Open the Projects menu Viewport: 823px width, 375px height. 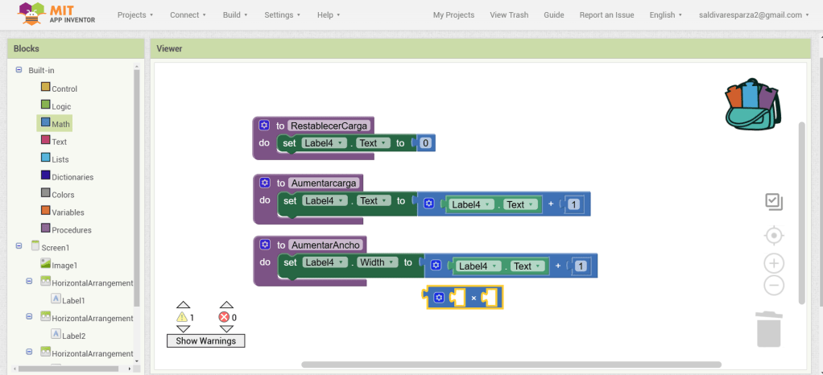point(135,14)
